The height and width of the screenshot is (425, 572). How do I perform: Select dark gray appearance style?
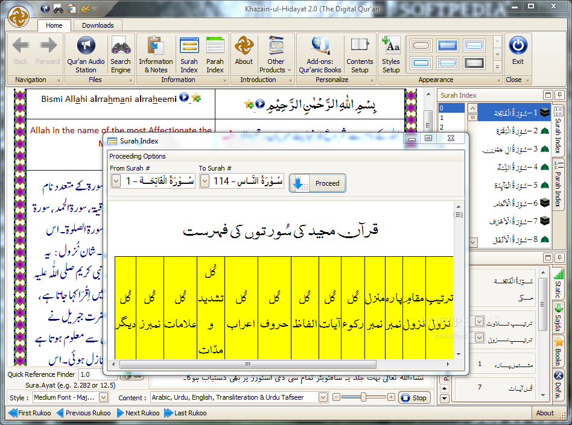click(474, 63)
